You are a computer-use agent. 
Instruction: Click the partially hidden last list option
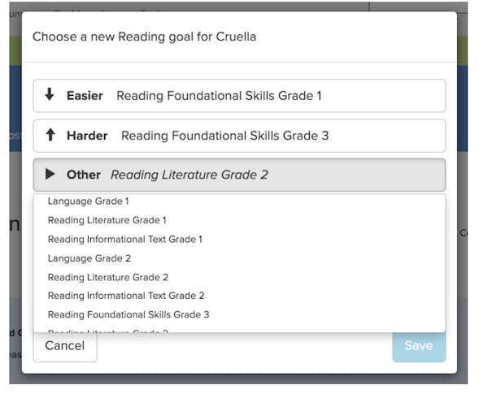pyautogui.click(x=107, y=329)
